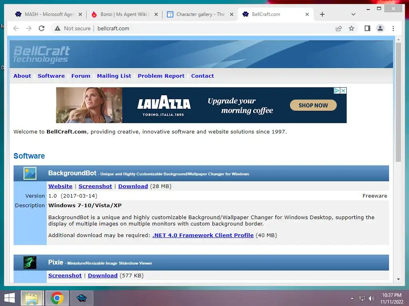Download BackgroundBot (28 MB)
409x306 pixels.
133,186
